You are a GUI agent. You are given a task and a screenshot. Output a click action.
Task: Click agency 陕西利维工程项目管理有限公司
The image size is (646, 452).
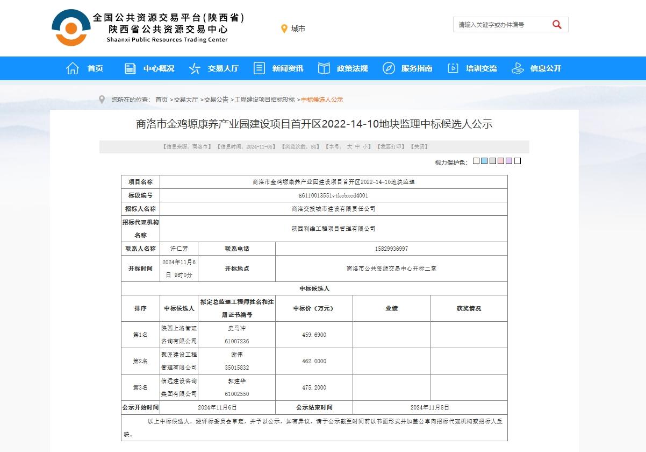pyautogui.click(x=334, y=229)
